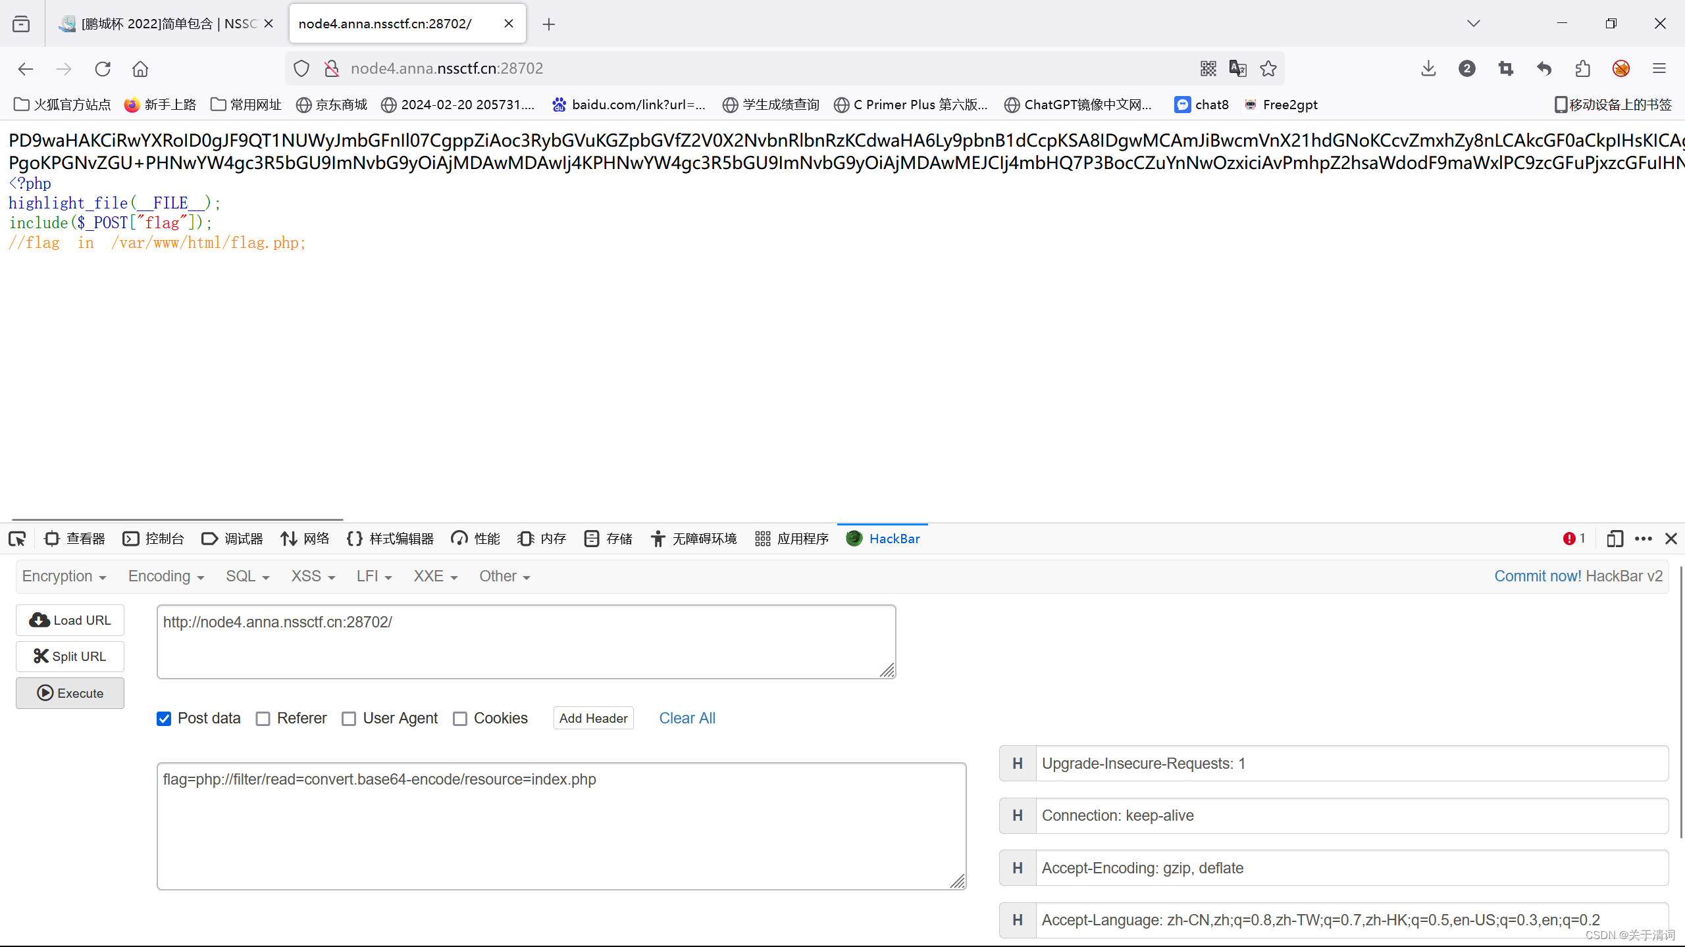1685x947 pixels.
Task: Enable the Cookies checkbox
Action: tap(460, 719)
